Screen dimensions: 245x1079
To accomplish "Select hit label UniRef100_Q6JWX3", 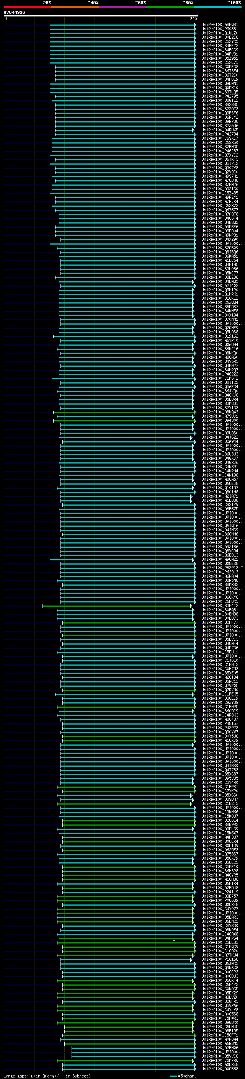I will click(x=220, y=963).
